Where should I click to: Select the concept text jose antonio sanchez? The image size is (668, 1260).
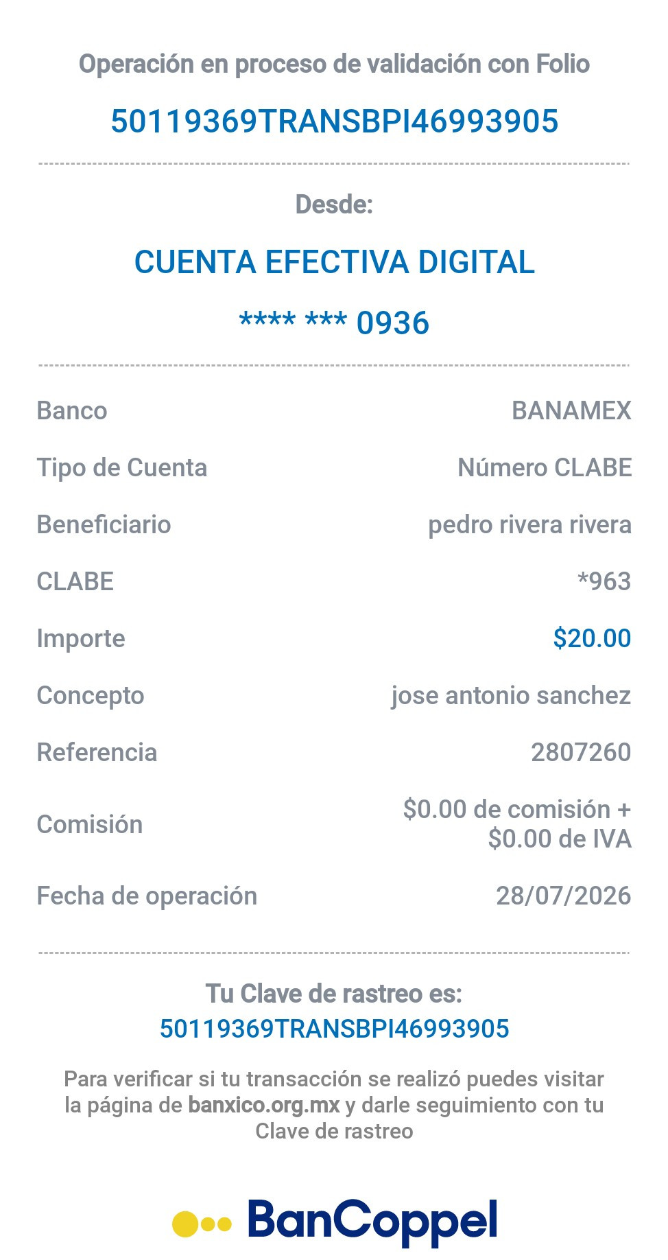point(511,695)
